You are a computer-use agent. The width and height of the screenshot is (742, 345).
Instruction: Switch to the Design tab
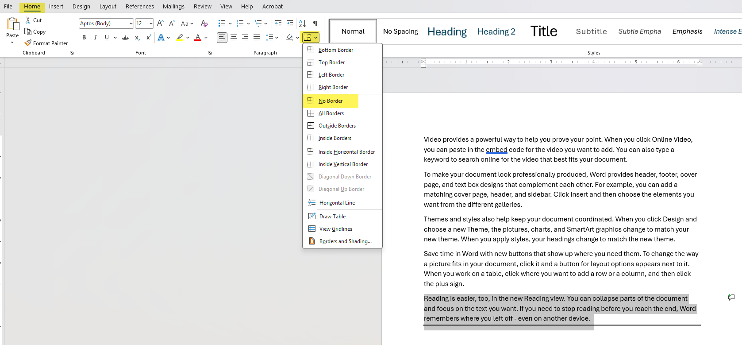pos(81,6)
